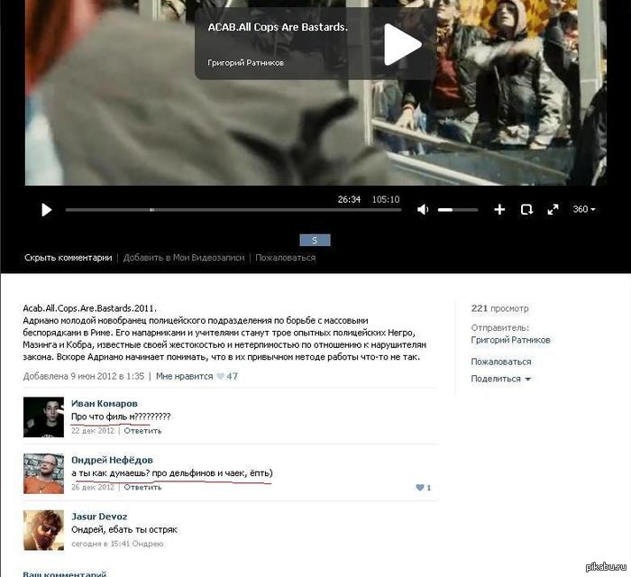Mute the video with the speaker icon
The width and height of the screenshot is (631, 577).
pyautogui.click(x=423, y=210)
